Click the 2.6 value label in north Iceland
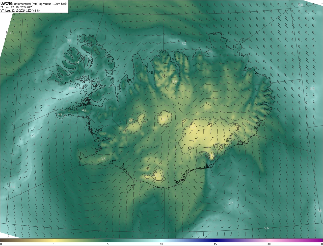Image resolution: width=323 pixels, height=246 pixels. (175, 81)
